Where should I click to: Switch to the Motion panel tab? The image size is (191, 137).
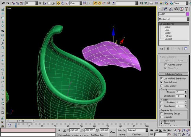coord(176,9)
